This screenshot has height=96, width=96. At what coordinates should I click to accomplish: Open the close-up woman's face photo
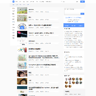pyautogui.click(x=22, y=81)
